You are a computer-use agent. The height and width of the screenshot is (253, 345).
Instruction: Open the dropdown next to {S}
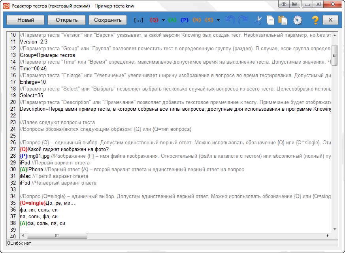pyautogui.click(x=218, y=20)
